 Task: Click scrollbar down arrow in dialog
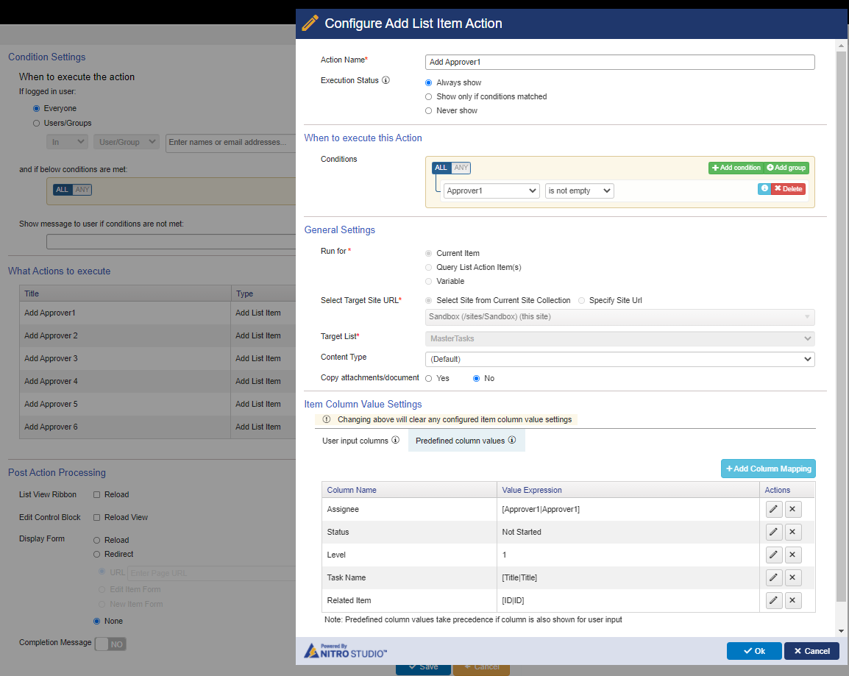841,631
